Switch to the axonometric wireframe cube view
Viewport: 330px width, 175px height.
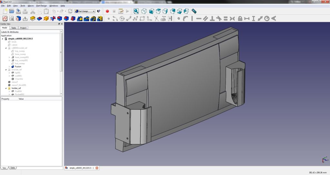click(144, 11)
